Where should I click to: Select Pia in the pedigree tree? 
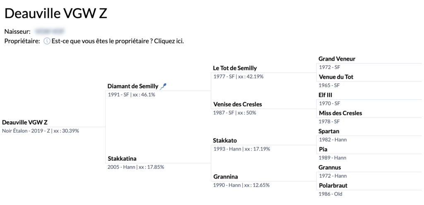[323, 149]
